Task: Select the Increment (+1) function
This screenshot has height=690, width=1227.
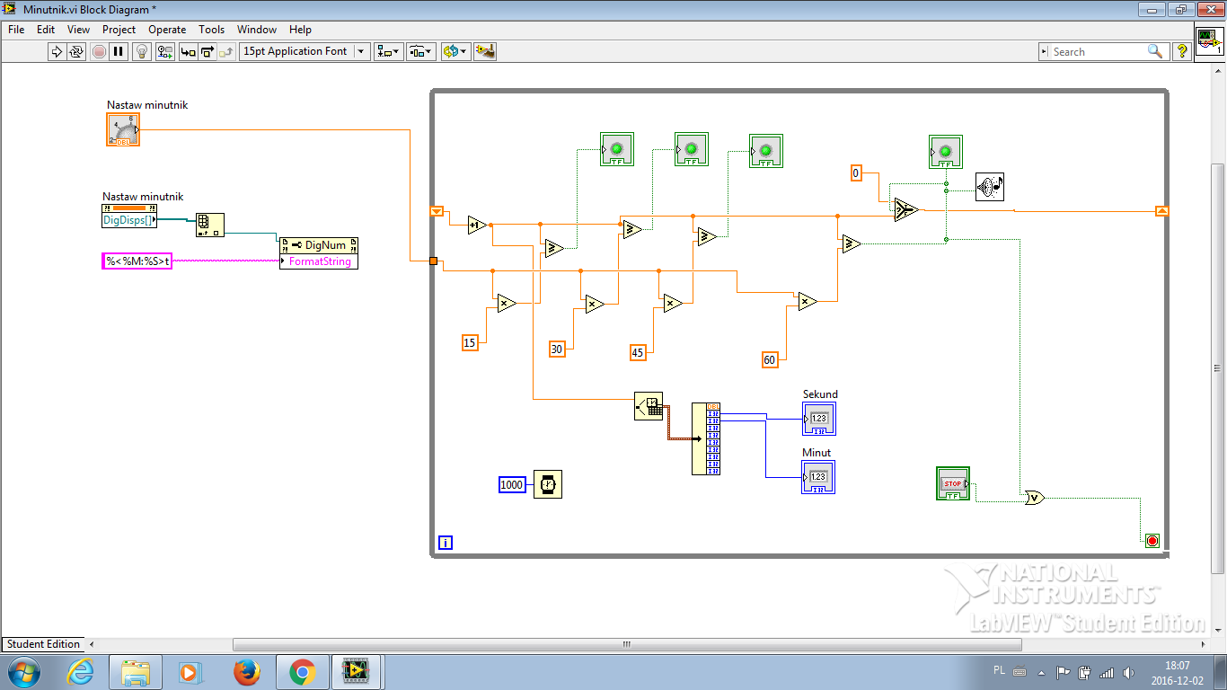Action: [477, 225]
